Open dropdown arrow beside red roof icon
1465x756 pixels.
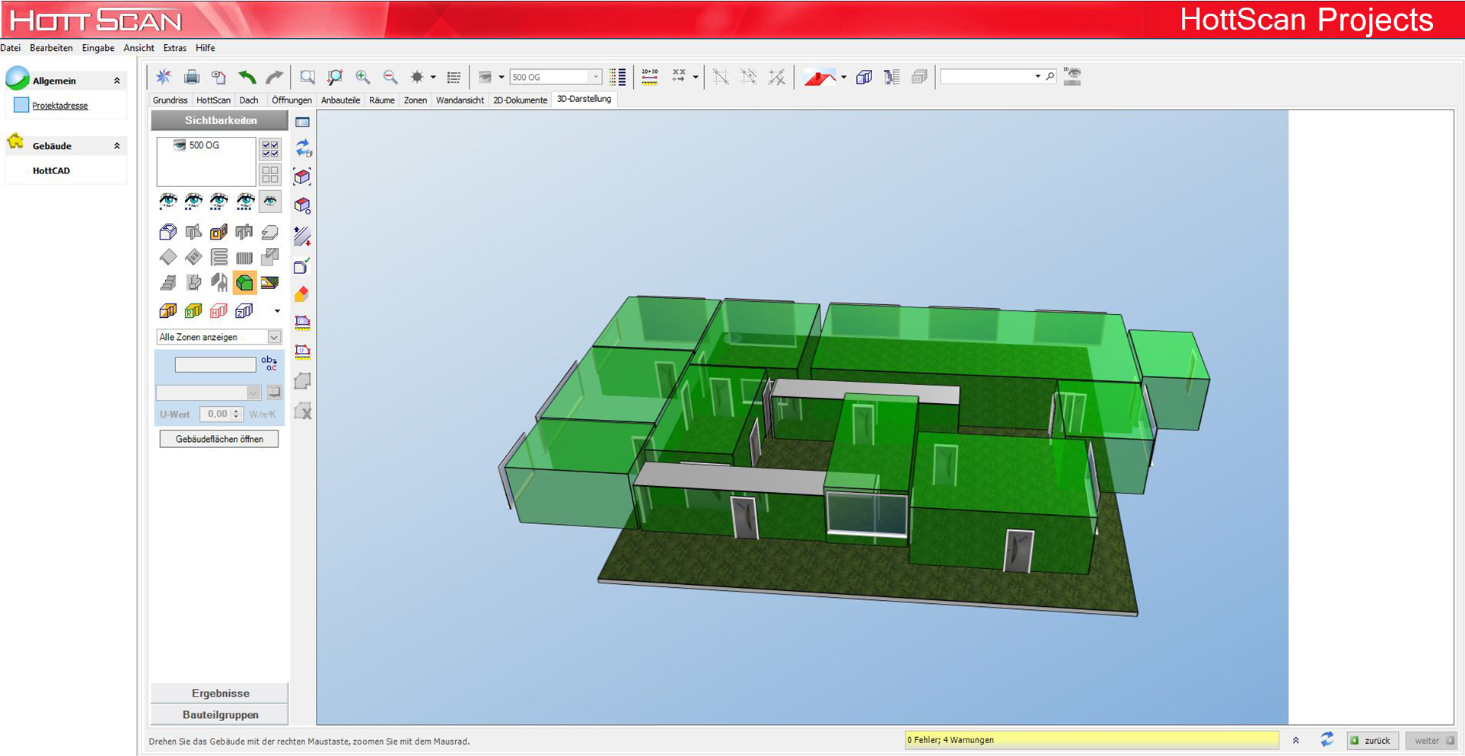(x=844, y=77)
